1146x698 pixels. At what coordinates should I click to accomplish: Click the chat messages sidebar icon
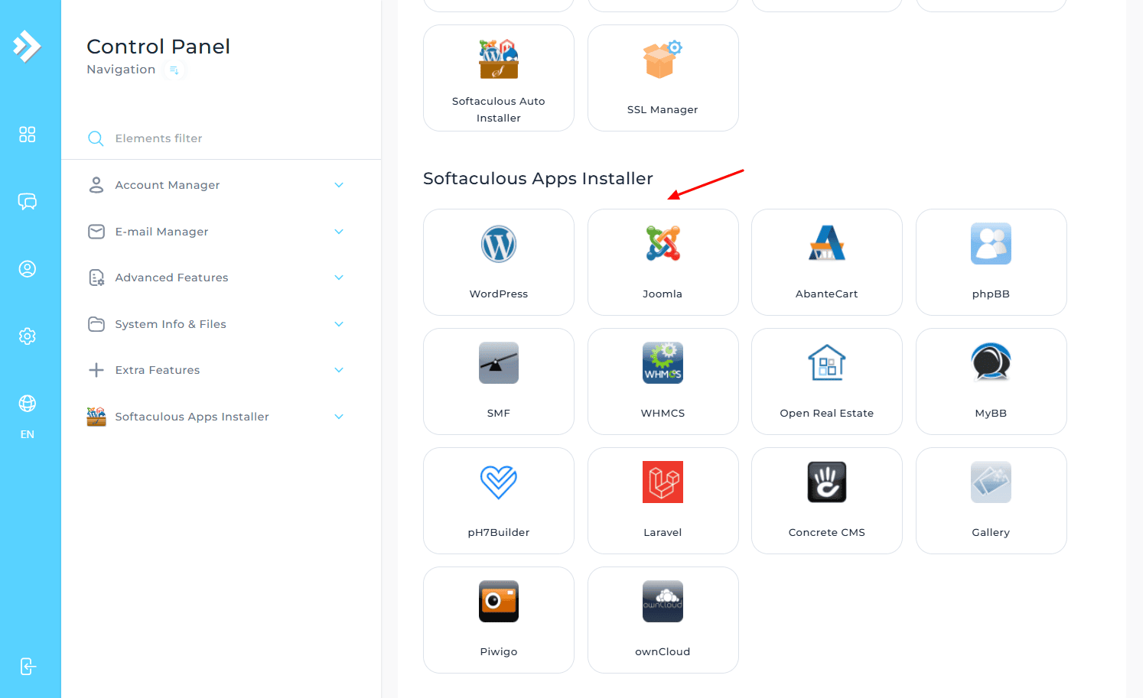pyautogui.click(x=28, y=202)
